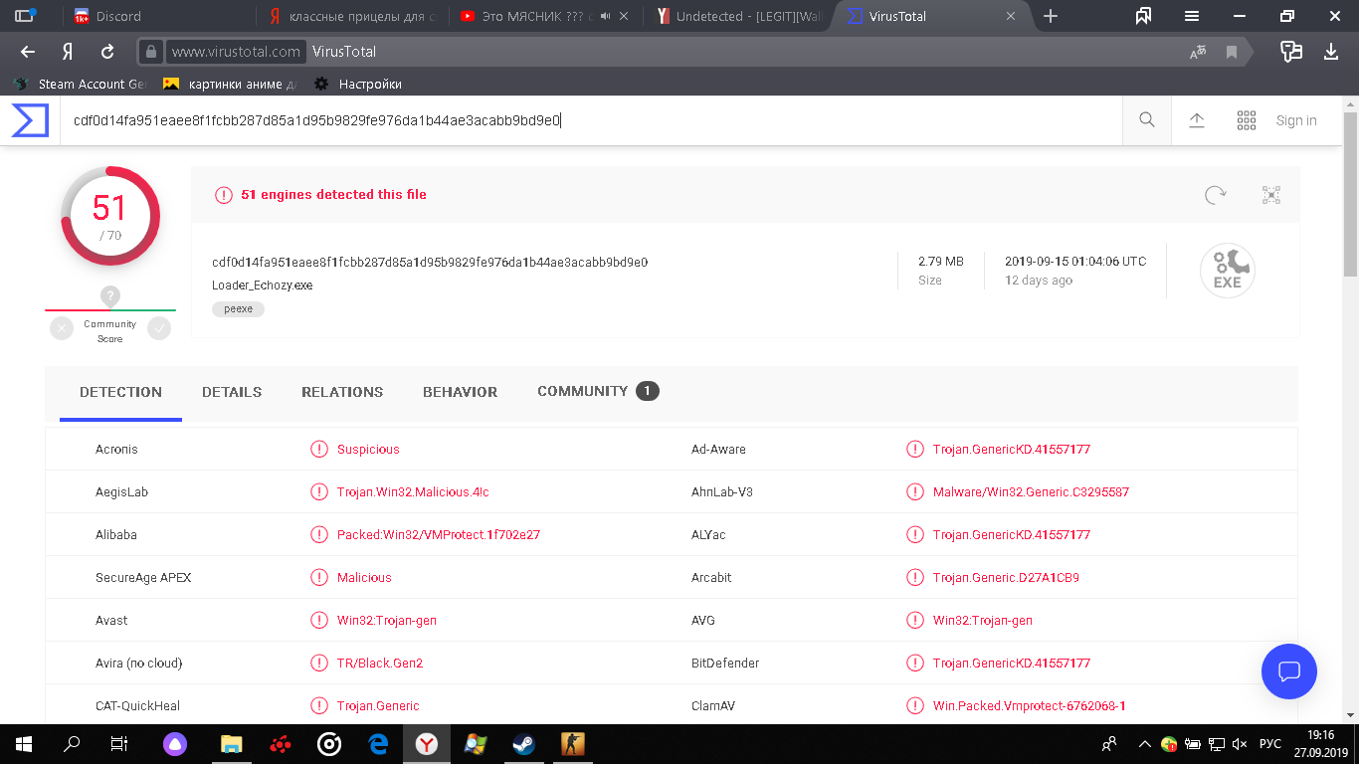Open the BEHAVIOR tab
1359x764 pixels.
(460, 392)
